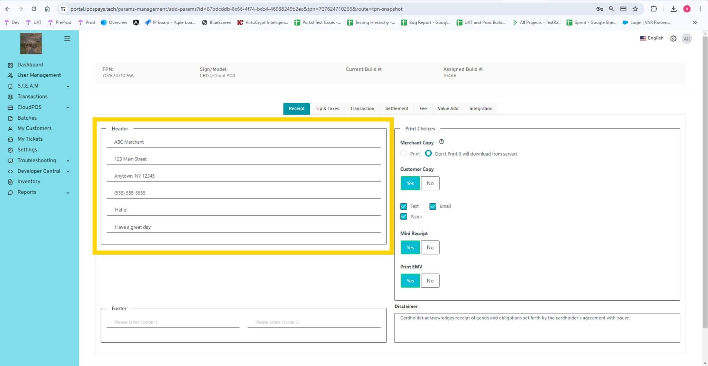708x366 pixels.
Task: Collapse sidebar with hamburger menu icon
Action: point(67,39)
